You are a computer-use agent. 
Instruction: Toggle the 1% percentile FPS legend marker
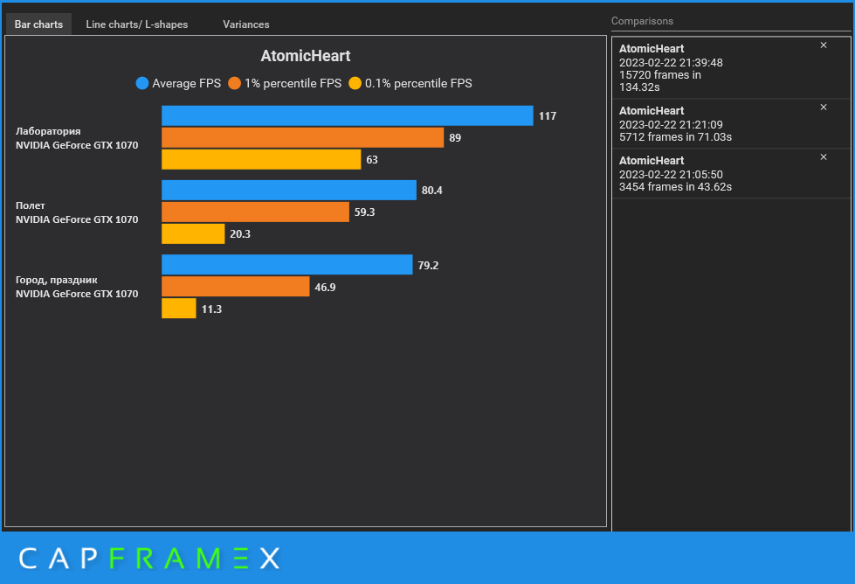pyautogui.click(x=234, y=84)
